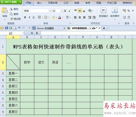Open paste options dropdown arrow

coord(5,19)
